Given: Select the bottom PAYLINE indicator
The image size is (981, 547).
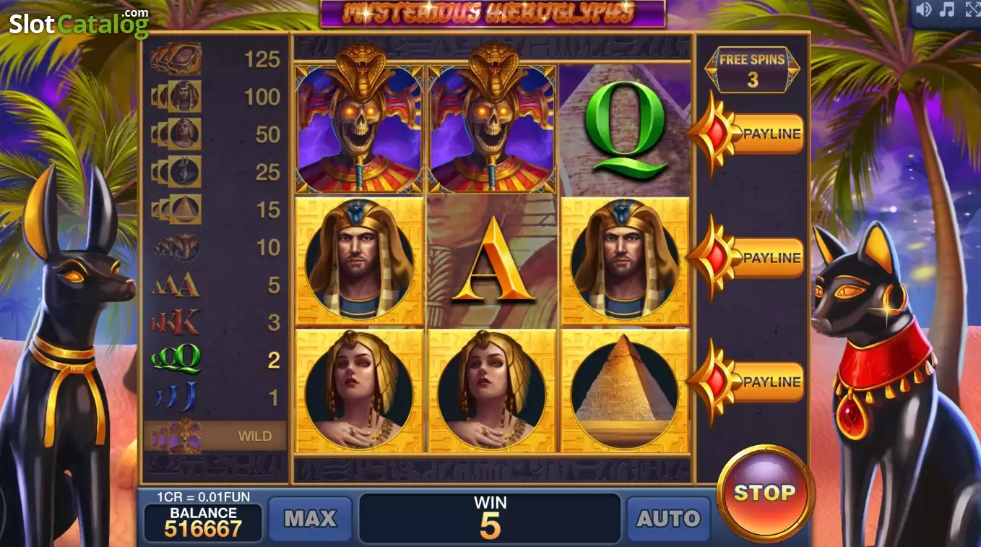Looking at the screenshot, I should pos(747,382).
